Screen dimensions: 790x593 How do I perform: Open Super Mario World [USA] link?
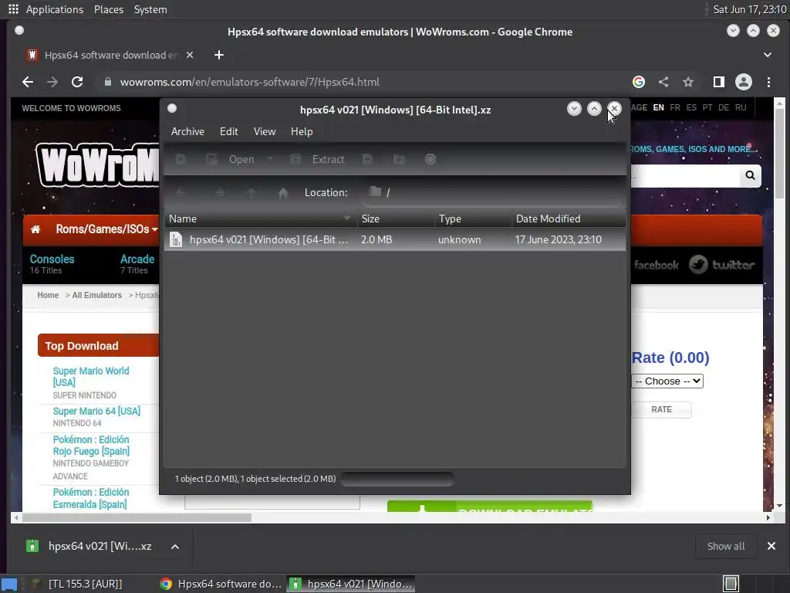click(91, 377)
